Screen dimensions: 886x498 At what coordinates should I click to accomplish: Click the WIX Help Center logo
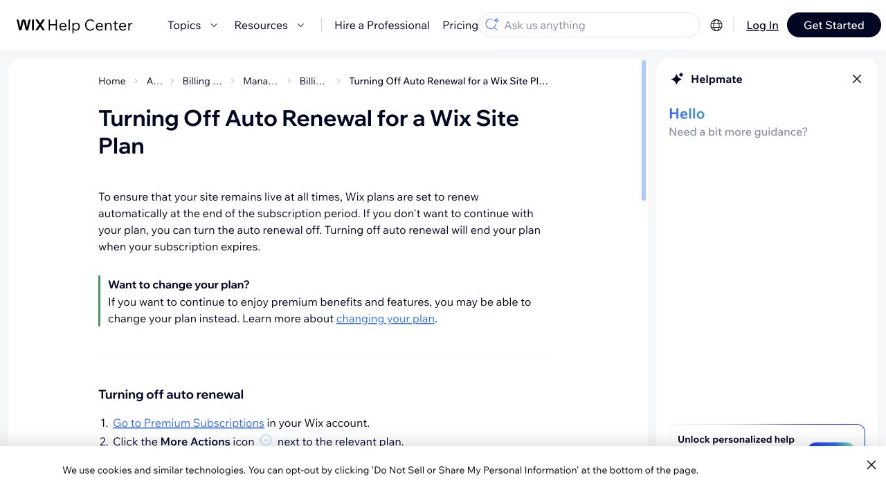(x=74, y=25)
